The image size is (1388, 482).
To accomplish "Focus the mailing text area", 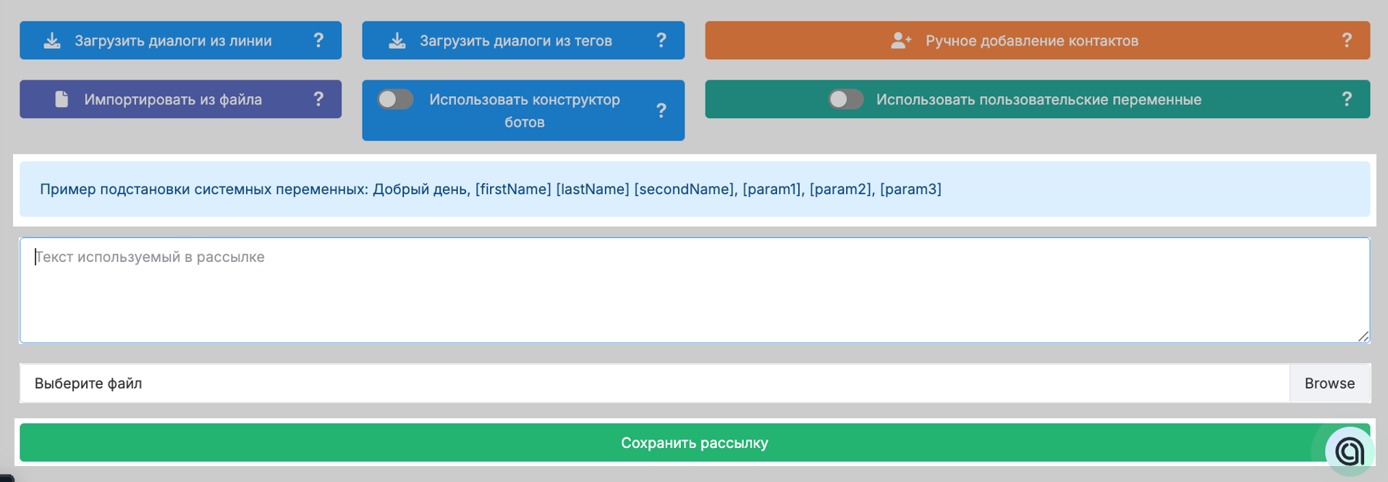I will click(x=694, y=290).
